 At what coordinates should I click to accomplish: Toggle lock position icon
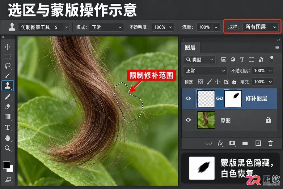[218, 82]
